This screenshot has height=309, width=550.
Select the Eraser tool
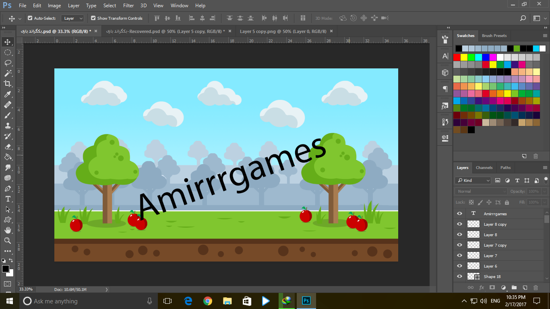pos(8,146)
